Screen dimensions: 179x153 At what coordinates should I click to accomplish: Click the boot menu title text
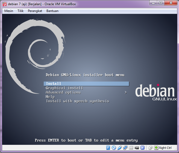click(85, 75)
